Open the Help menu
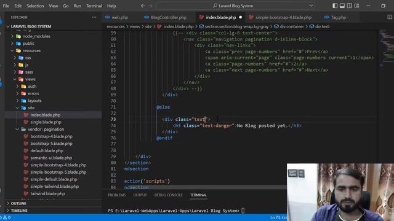Image resolution: width=394 pixels, height=221 pixels. coord(111,6)
